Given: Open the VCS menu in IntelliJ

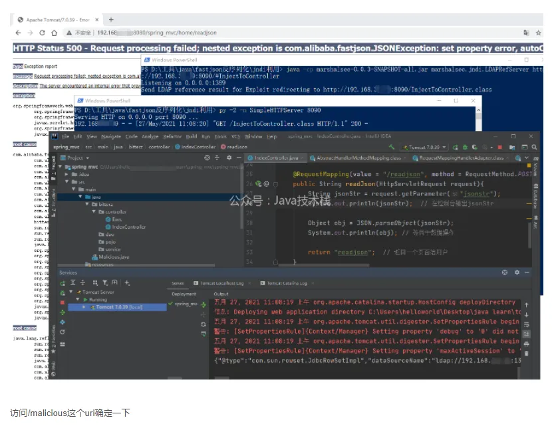Looking at the screenshot, I should [235, 136].
